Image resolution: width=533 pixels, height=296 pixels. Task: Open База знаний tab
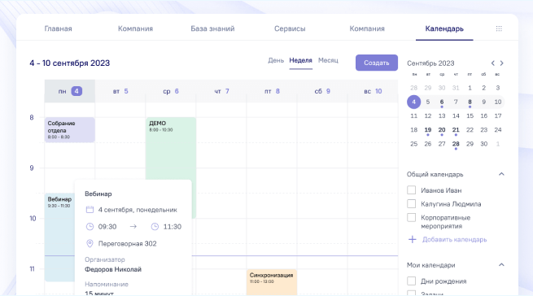pyautogui.click(x=212, y=28)
